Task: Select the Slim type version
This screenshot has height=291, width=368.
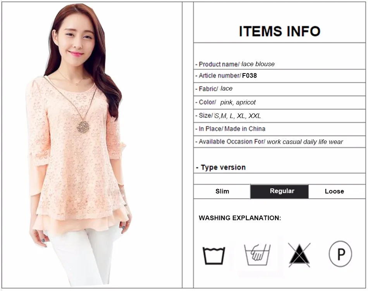Action: (222, 191)
